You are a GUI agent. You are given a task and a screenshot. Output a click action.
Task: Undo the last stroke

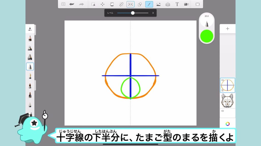[72, 4]
